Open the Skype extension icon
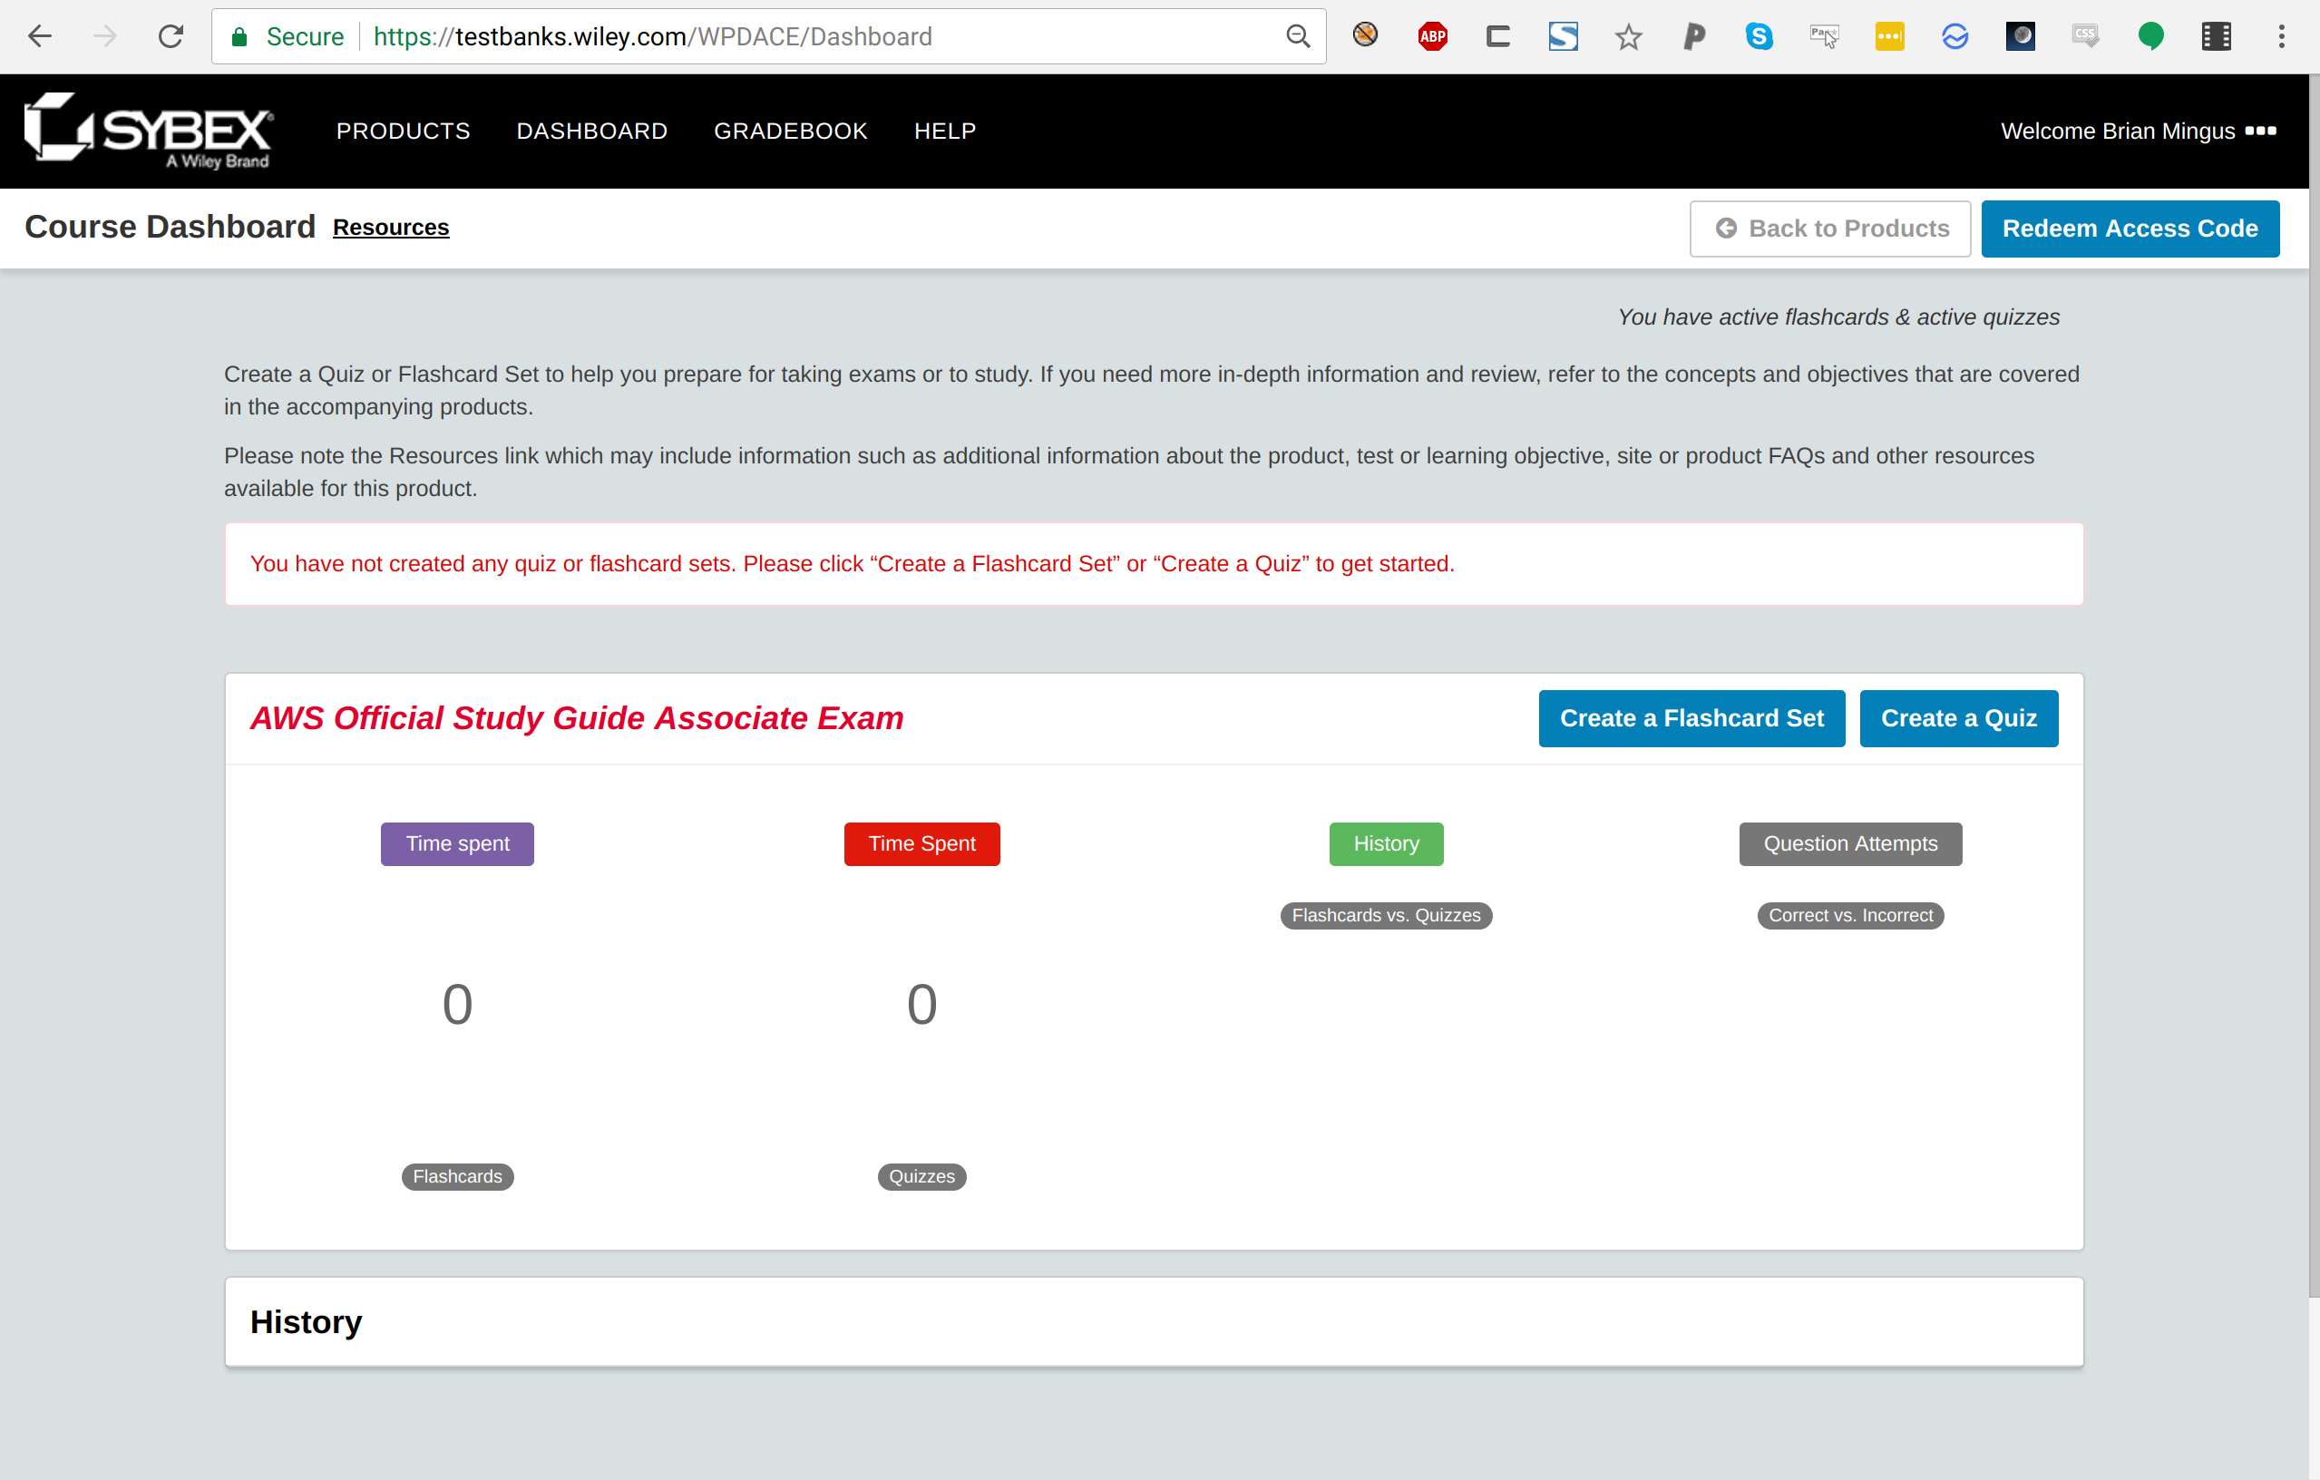The image size is (2320, 1480). [1759, 36]
